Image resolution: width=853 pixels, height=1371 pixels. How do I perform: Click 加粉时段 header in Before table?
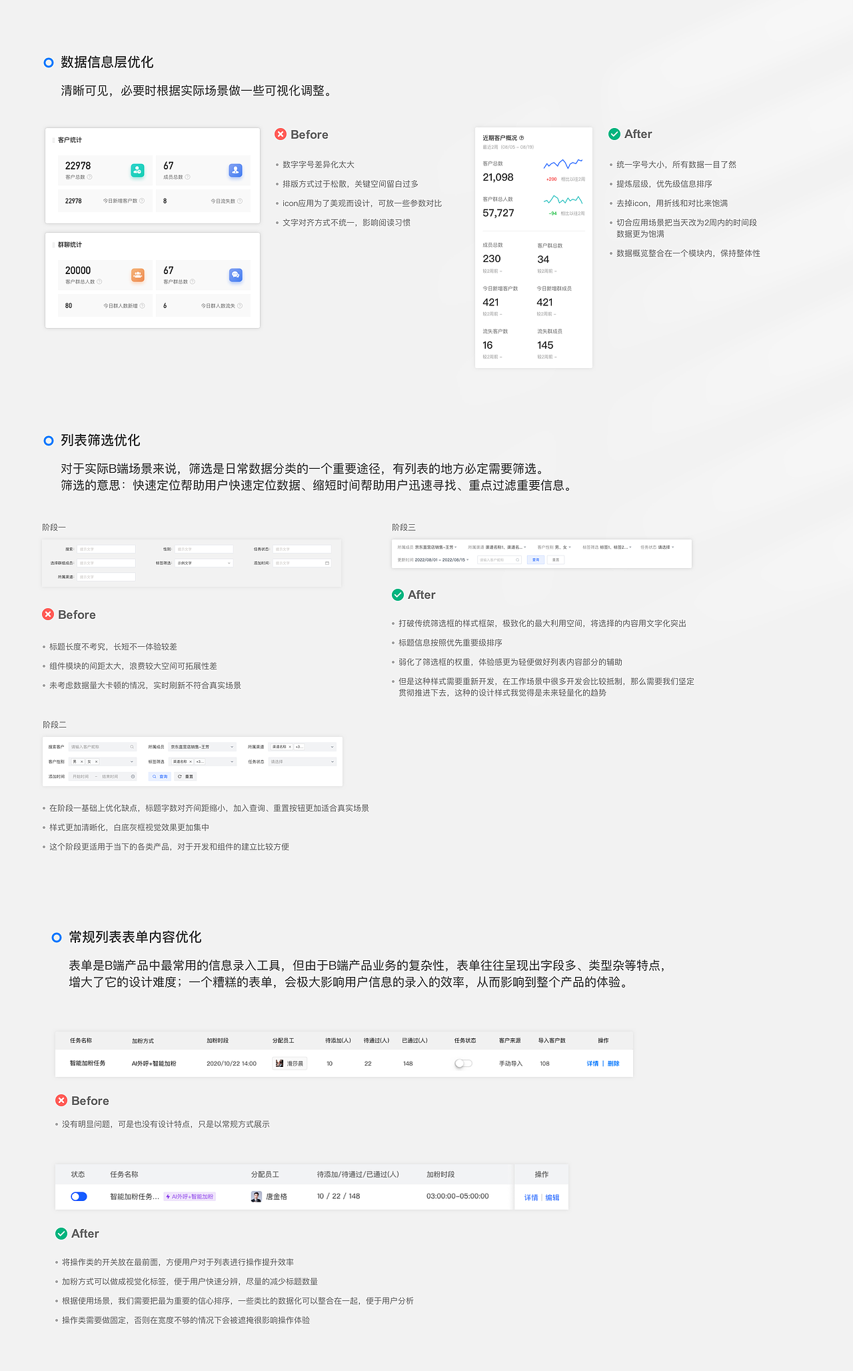[217, 1040]
